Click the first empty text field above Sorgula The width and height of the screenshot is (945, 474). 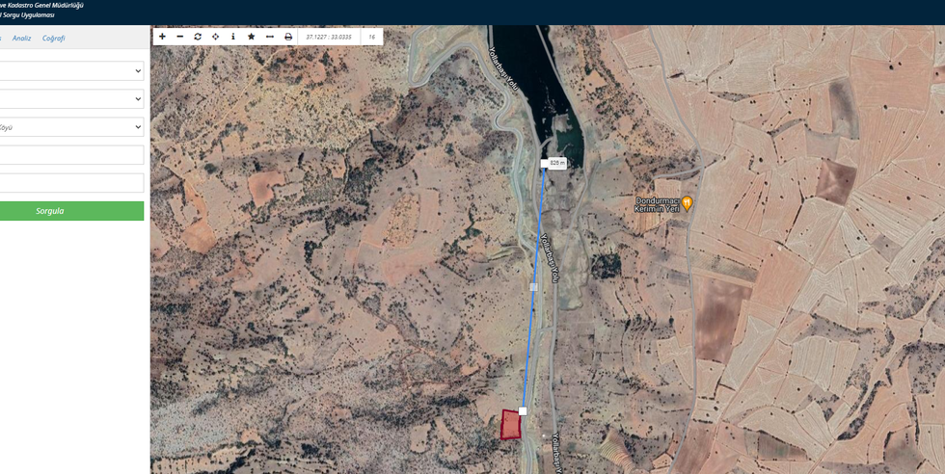[x=71, y=155]
